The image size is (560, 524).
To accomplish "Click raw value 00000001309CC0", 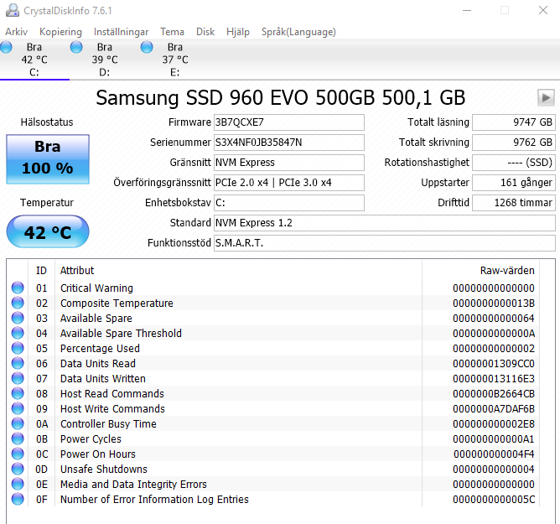I will pos(494,363).
